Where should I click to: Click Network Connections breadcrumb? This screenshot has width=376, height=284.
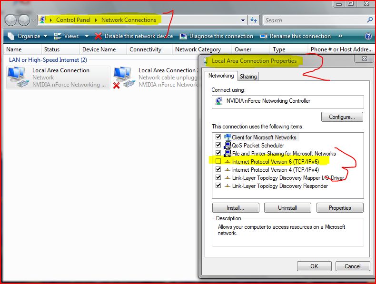tap(129, 20)
